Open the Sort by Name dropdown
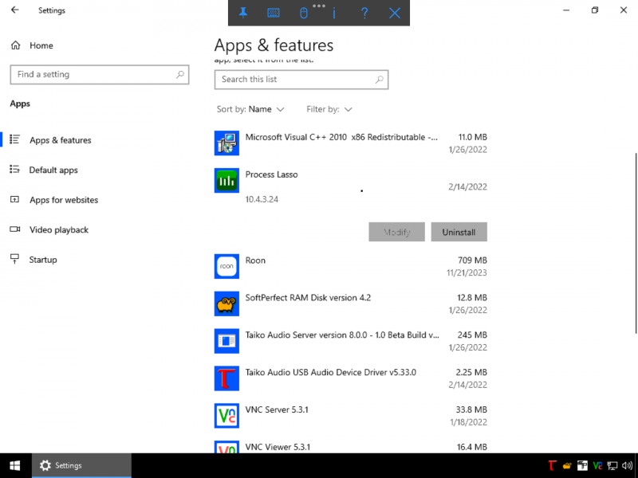Viewport: 638px width, 478px height. (x=250, y=109)
